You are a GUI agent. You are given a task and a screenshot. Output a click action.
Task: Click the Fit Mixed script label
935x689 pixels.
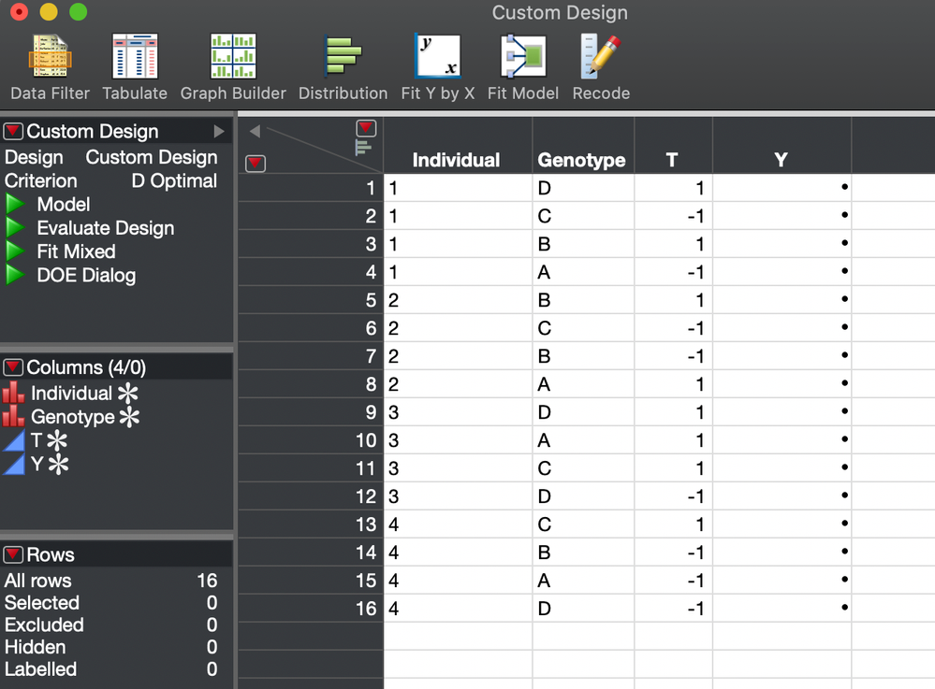tap(77, 251)
